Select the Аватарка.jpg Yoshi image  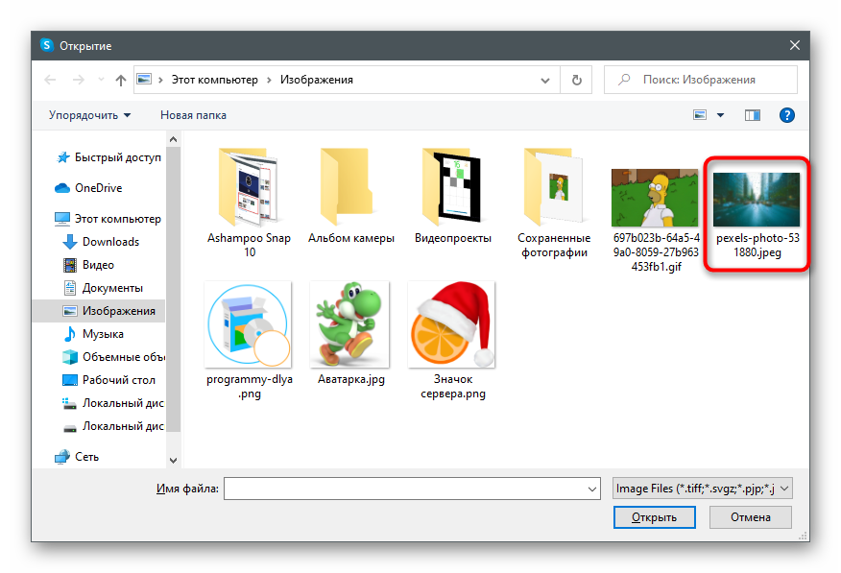tap(350, 333)
